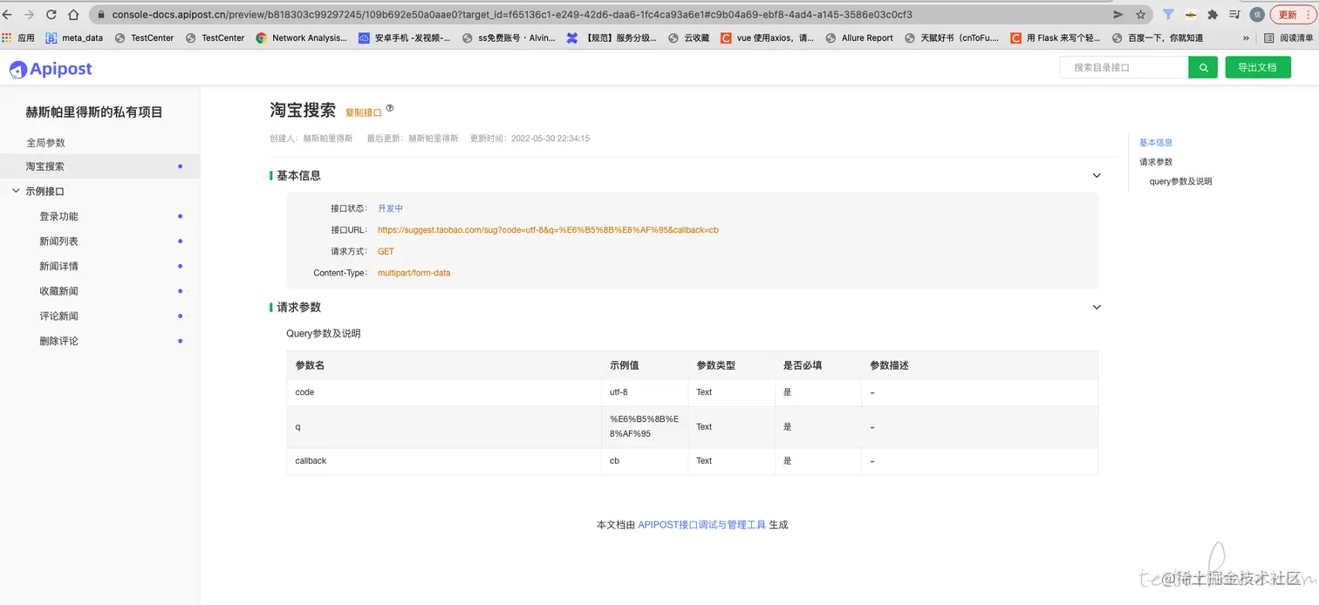
Task: Open the browser profile avatar
Action: tap(1257, 15)
